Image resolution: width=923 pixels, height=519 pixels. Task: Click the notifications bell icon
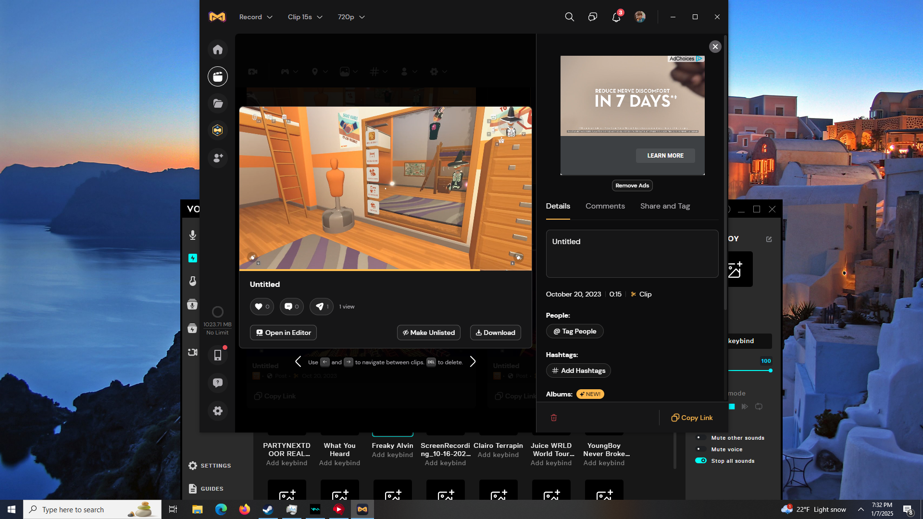(616, 17)
